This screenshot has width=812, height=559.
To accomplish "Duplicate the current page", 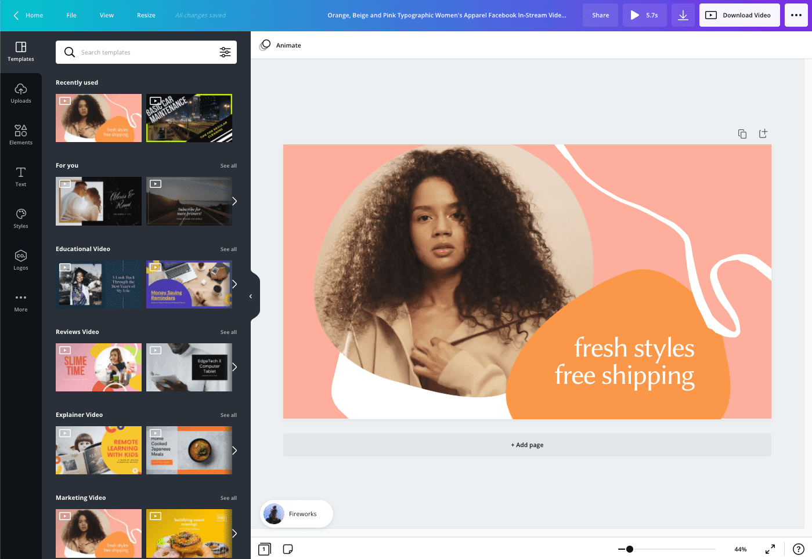I will coord(742,133).
